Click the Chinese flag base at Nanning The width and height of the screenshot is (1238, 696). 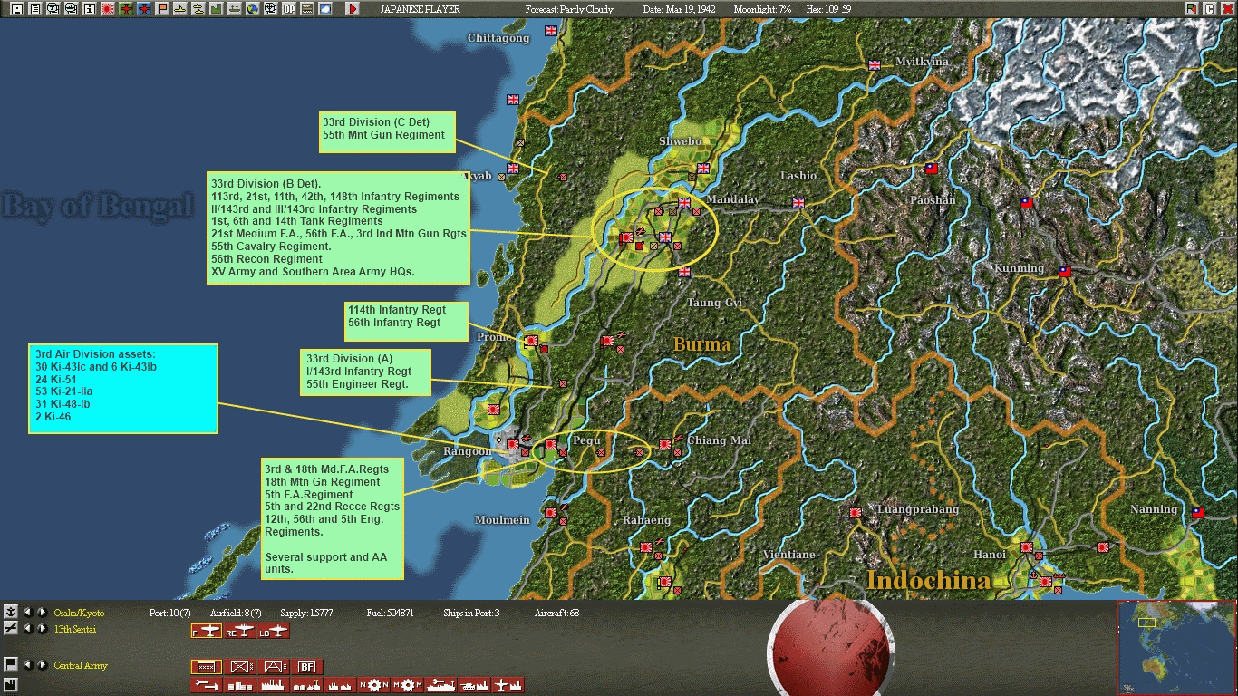[1197, 513]
